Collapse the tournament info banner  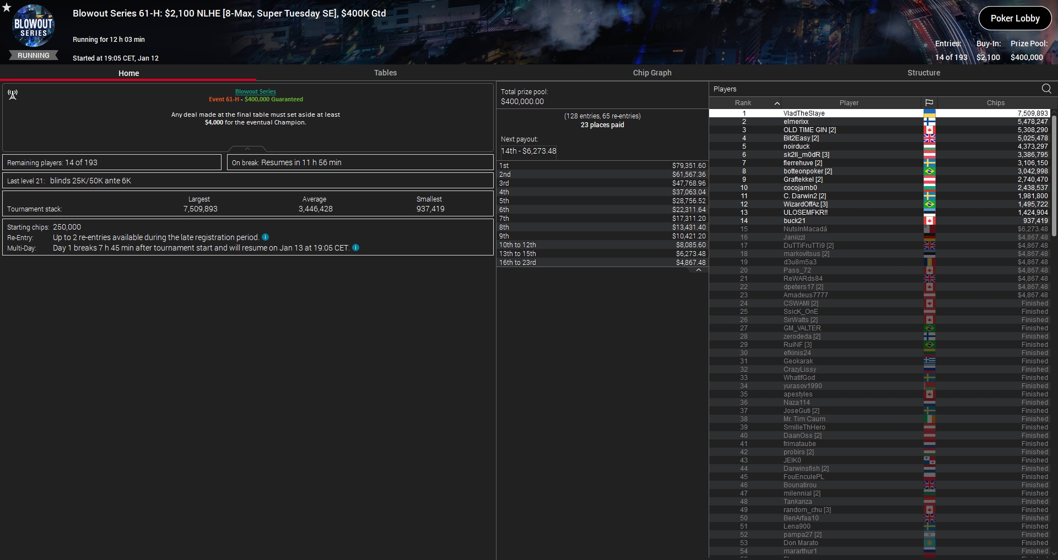(247, 149)
